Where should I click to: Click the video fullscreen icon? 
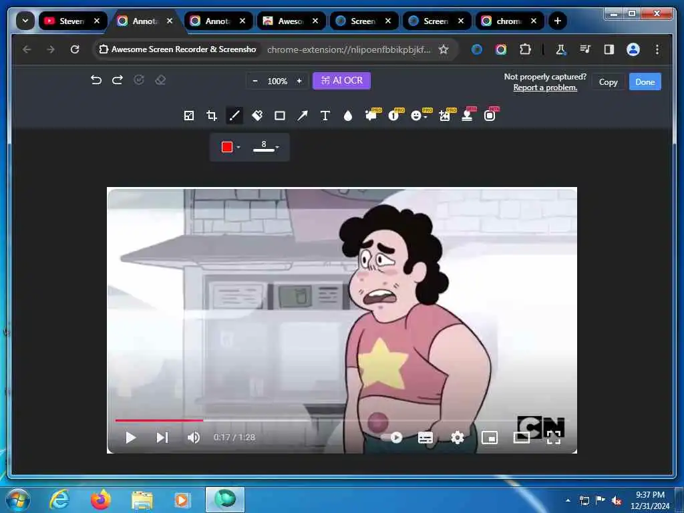click(x=554, y=438)
